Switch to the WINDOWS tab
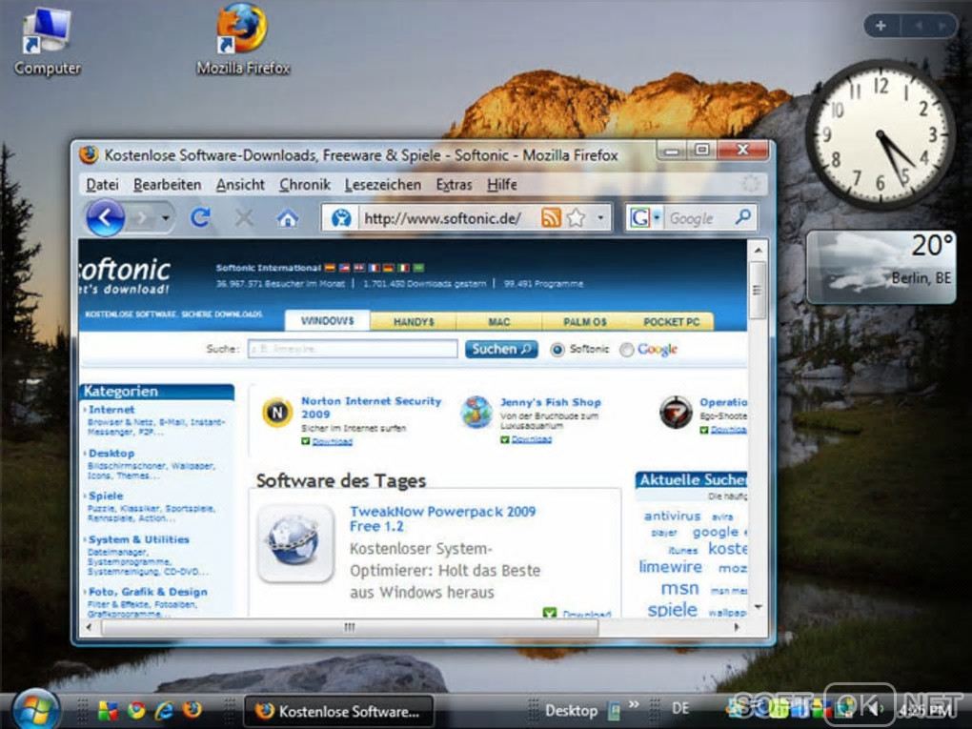This screenshot has width=972, height=729. click(x=327, y=320)
